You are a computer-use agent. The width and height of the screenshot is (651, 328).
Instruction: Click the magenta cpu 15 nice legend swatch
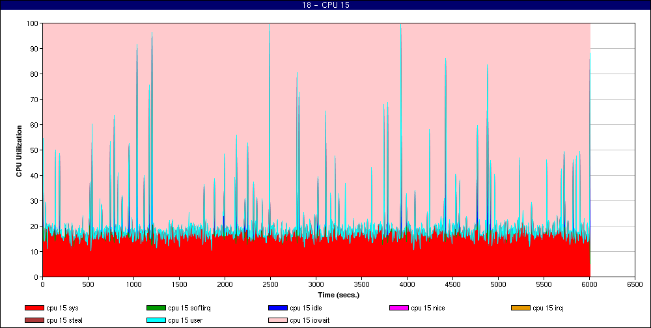399,308
